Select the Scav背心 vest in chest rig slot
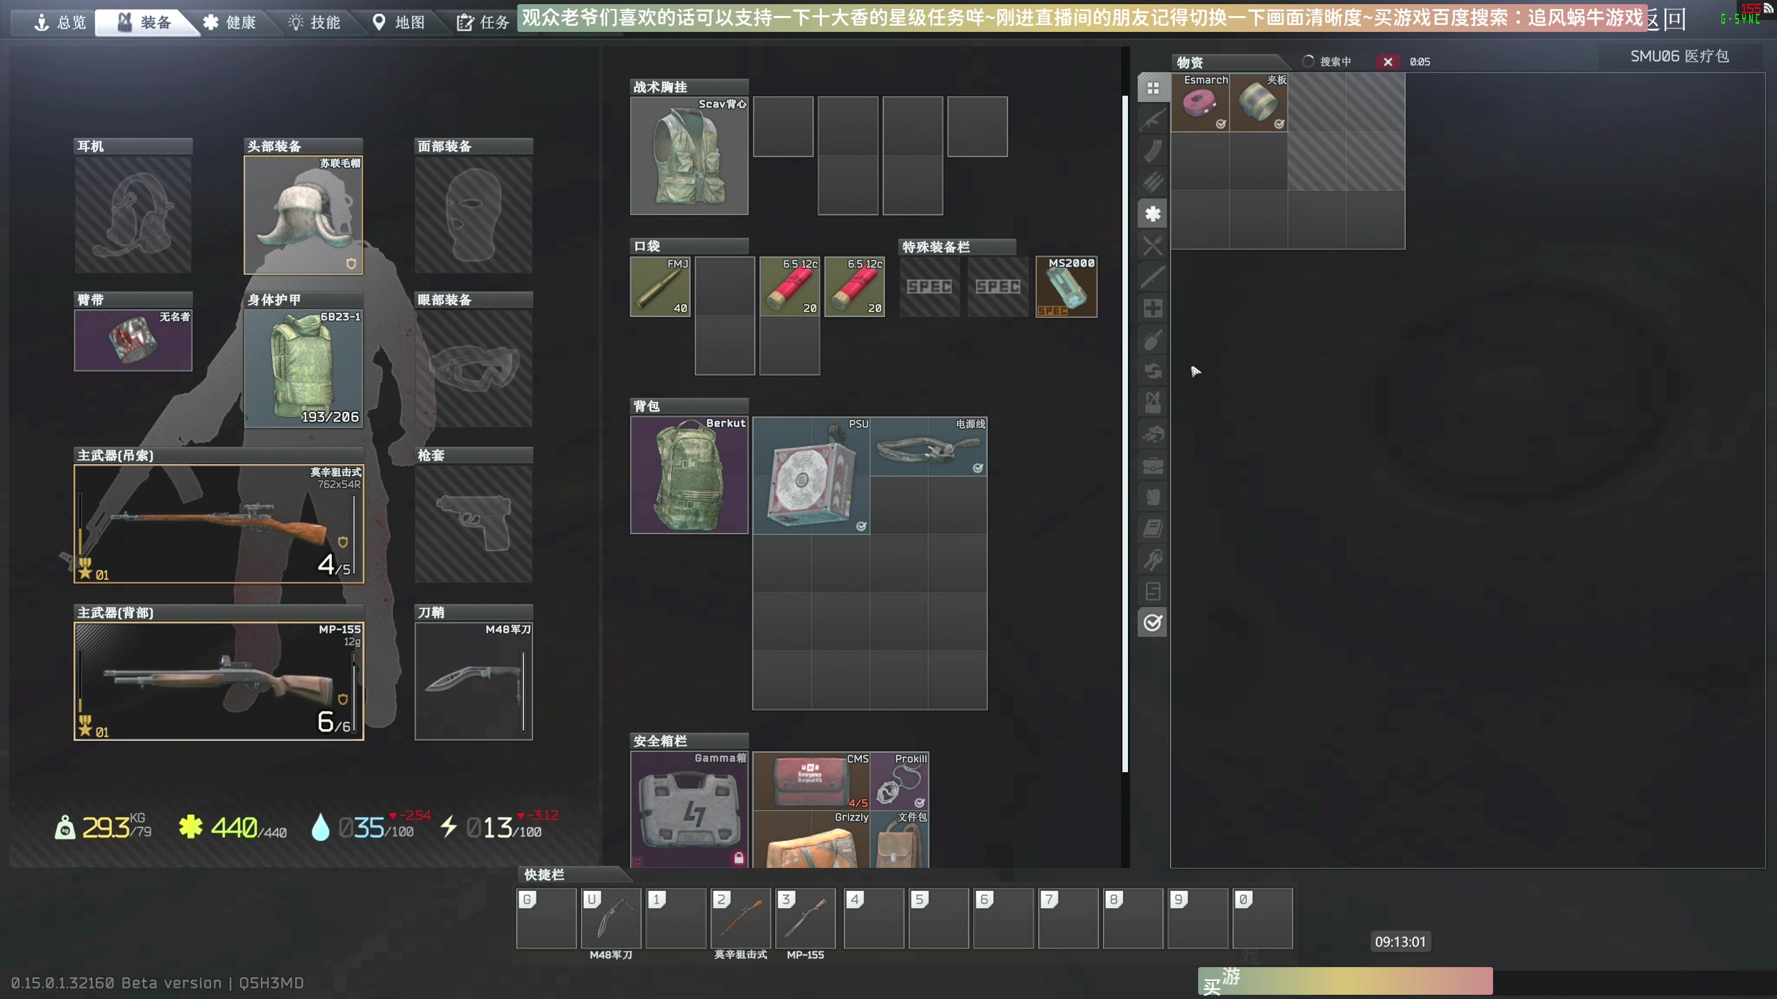1777x999 pixels. coord(689,155)
